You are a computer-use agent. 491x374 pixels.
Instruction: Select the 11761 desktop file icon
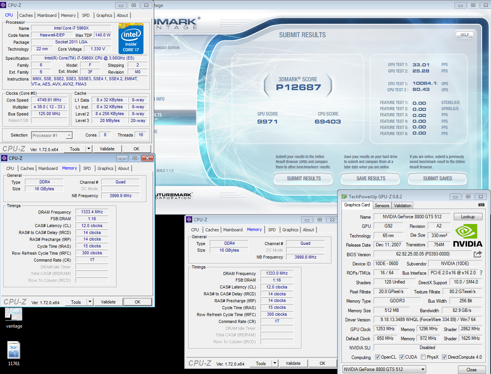pyautogui.click(x=14, y=353)
